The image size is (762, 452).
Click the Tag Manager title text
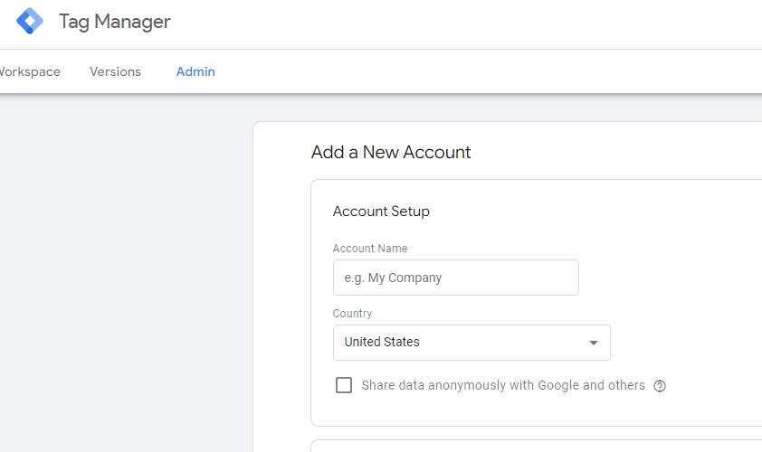pyautogui.click(x=115, y=22)
